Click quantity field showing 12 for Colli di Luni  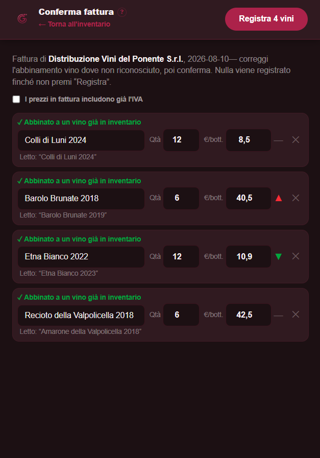click(x=181, y=140)
